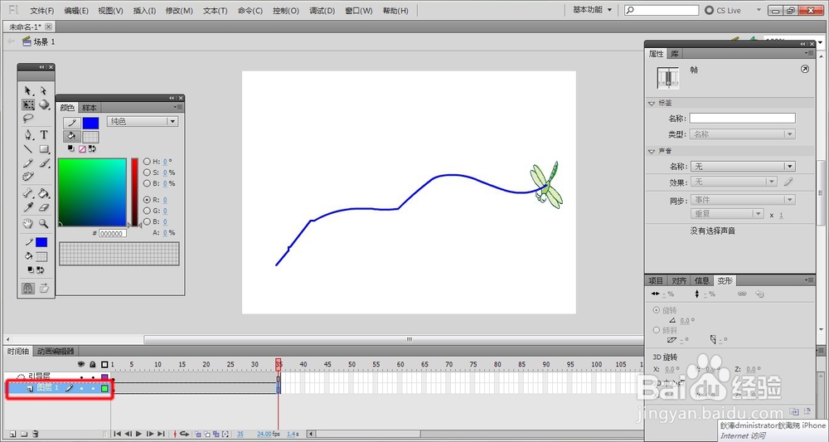Select the R red radio button

tap(147, 200)
